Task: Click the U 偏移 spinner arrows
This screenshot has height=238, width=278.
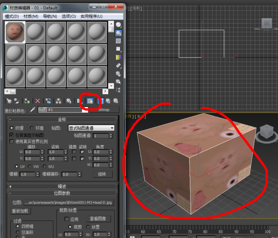Action: [x=42, y=152]
